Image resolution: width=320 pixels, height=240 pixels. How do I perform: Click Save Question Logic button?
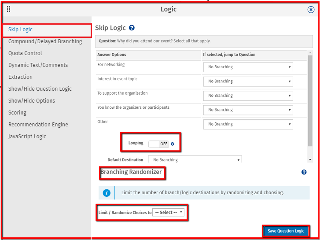[286, 231]
